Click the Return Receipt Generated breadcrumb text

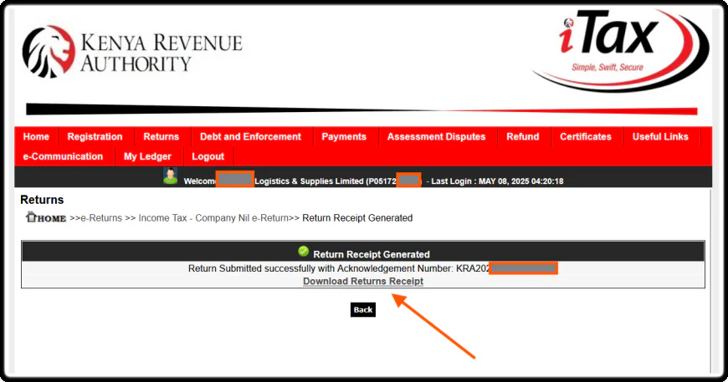[357, 218]
